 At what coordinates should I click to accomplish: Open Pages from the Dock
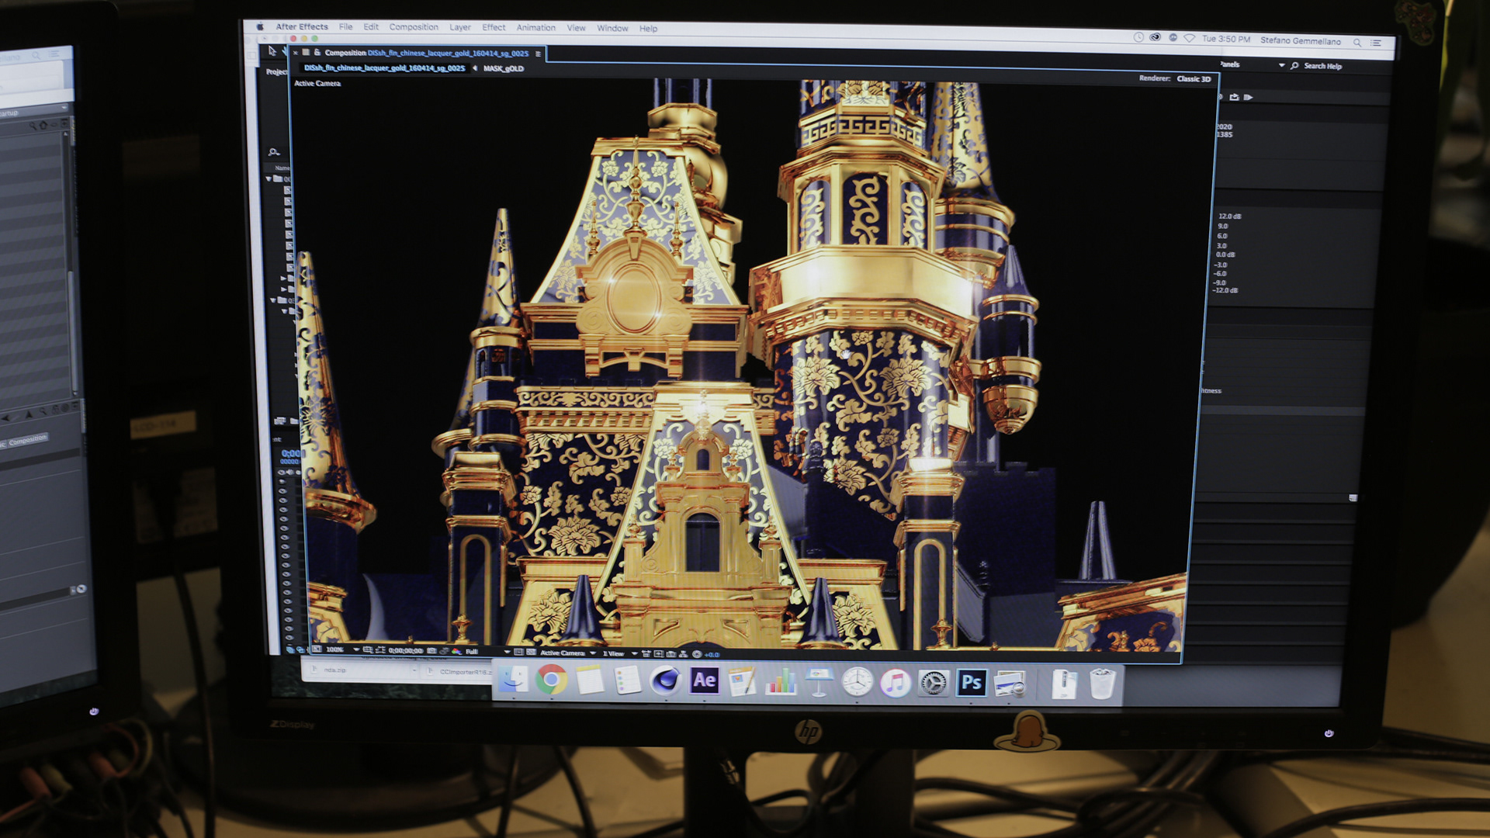tap(743, 682)
